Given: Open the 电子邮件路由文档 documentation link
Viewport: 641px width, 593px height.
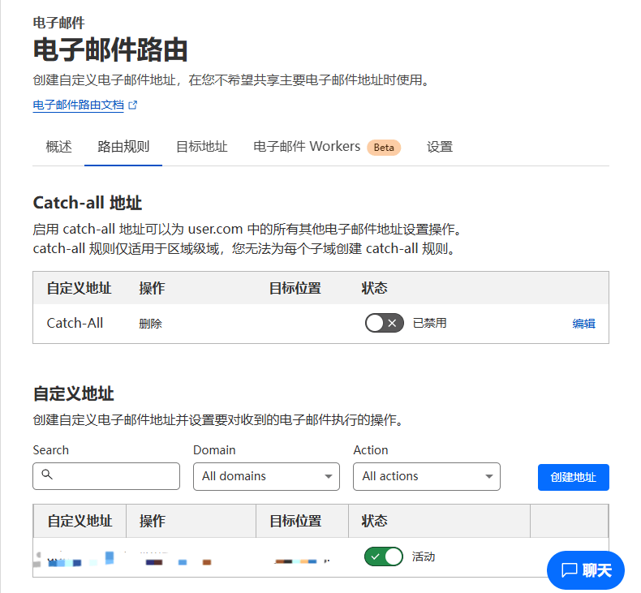Looking at the screenshot, I should click(x=78, y=105).
